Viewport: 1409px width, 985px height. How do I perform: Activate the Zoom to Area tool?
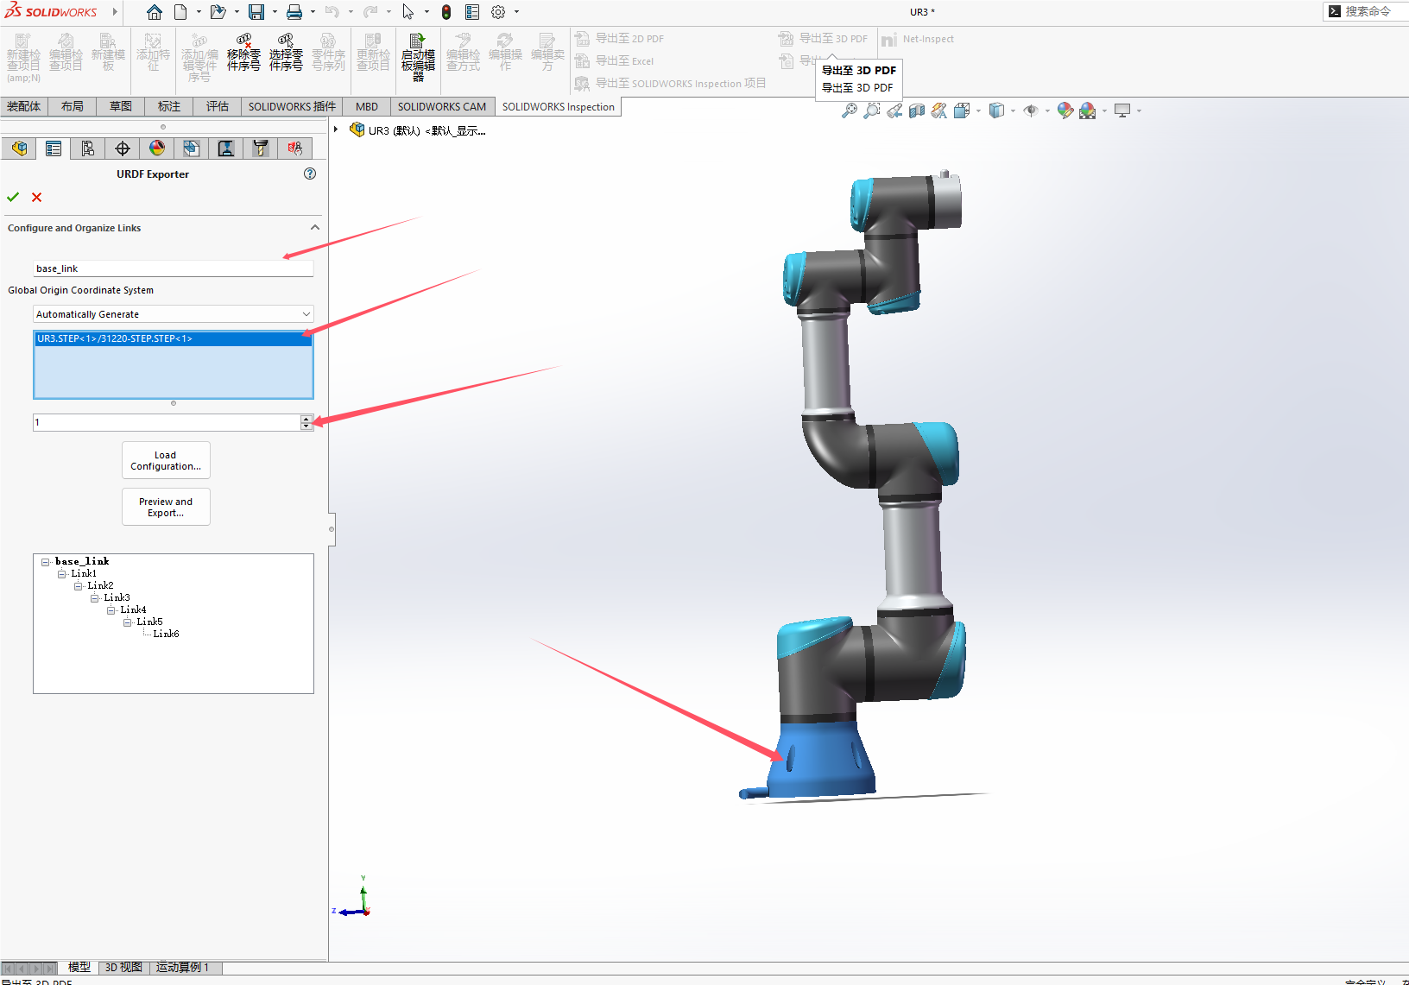point(872,110)
